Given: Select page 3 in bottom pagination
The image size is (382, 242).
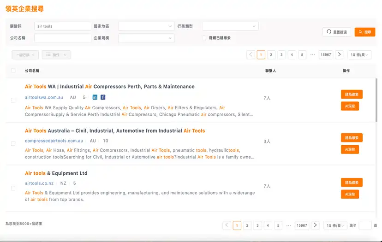Looking at the screenshot, I should pos(257,225).
